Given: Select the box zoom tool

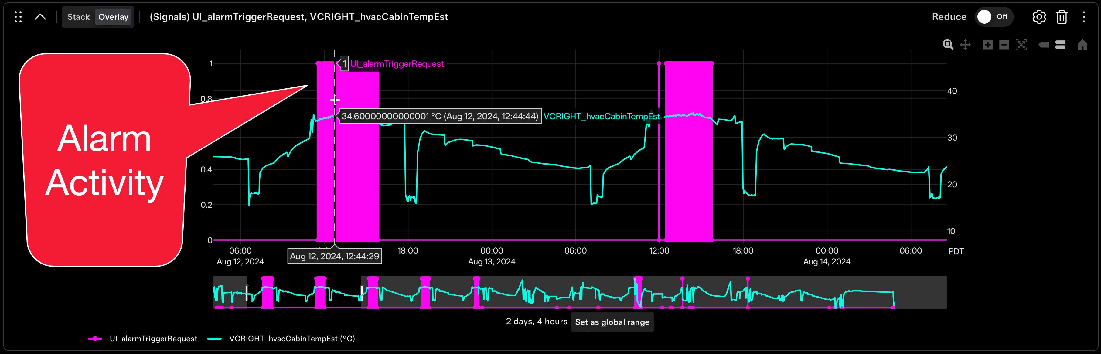Looking at the screenshot, I should point(948,44).
